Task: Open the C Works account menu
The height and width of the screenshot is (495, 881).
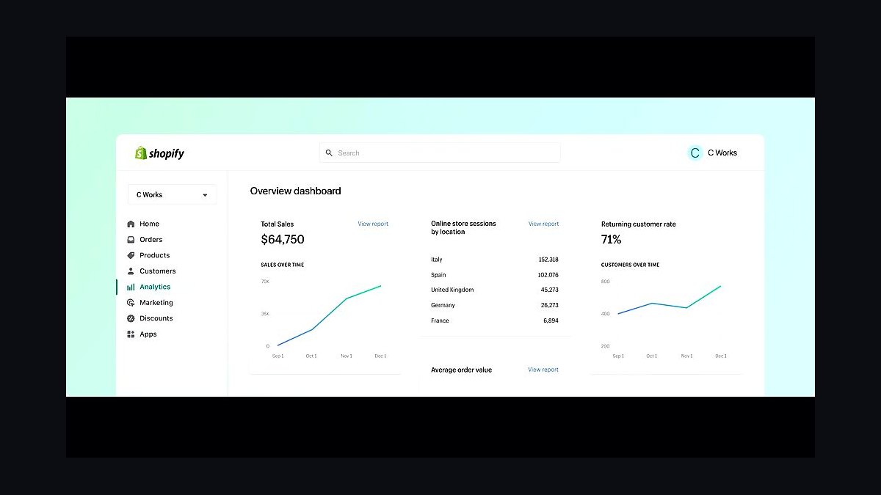Action: point(713,153)
